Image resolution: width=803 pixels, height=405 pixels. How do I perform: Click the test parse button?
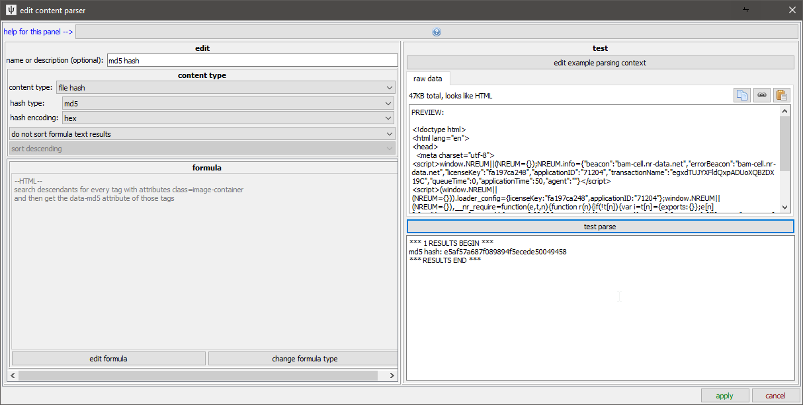600,227
